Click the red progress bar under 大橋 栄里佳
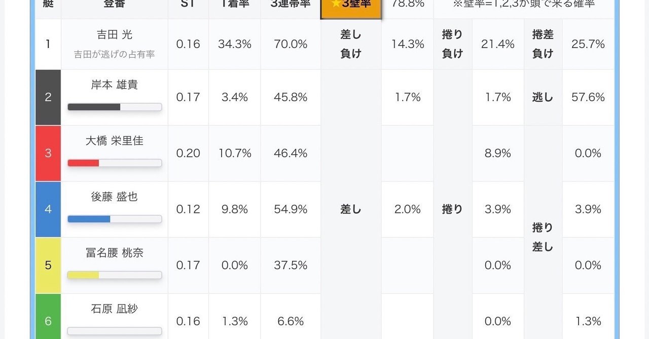The image size is (649, 339). point(114,163)
